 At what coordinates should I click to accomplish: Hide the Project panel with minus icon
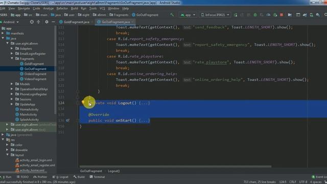point(53,22)
